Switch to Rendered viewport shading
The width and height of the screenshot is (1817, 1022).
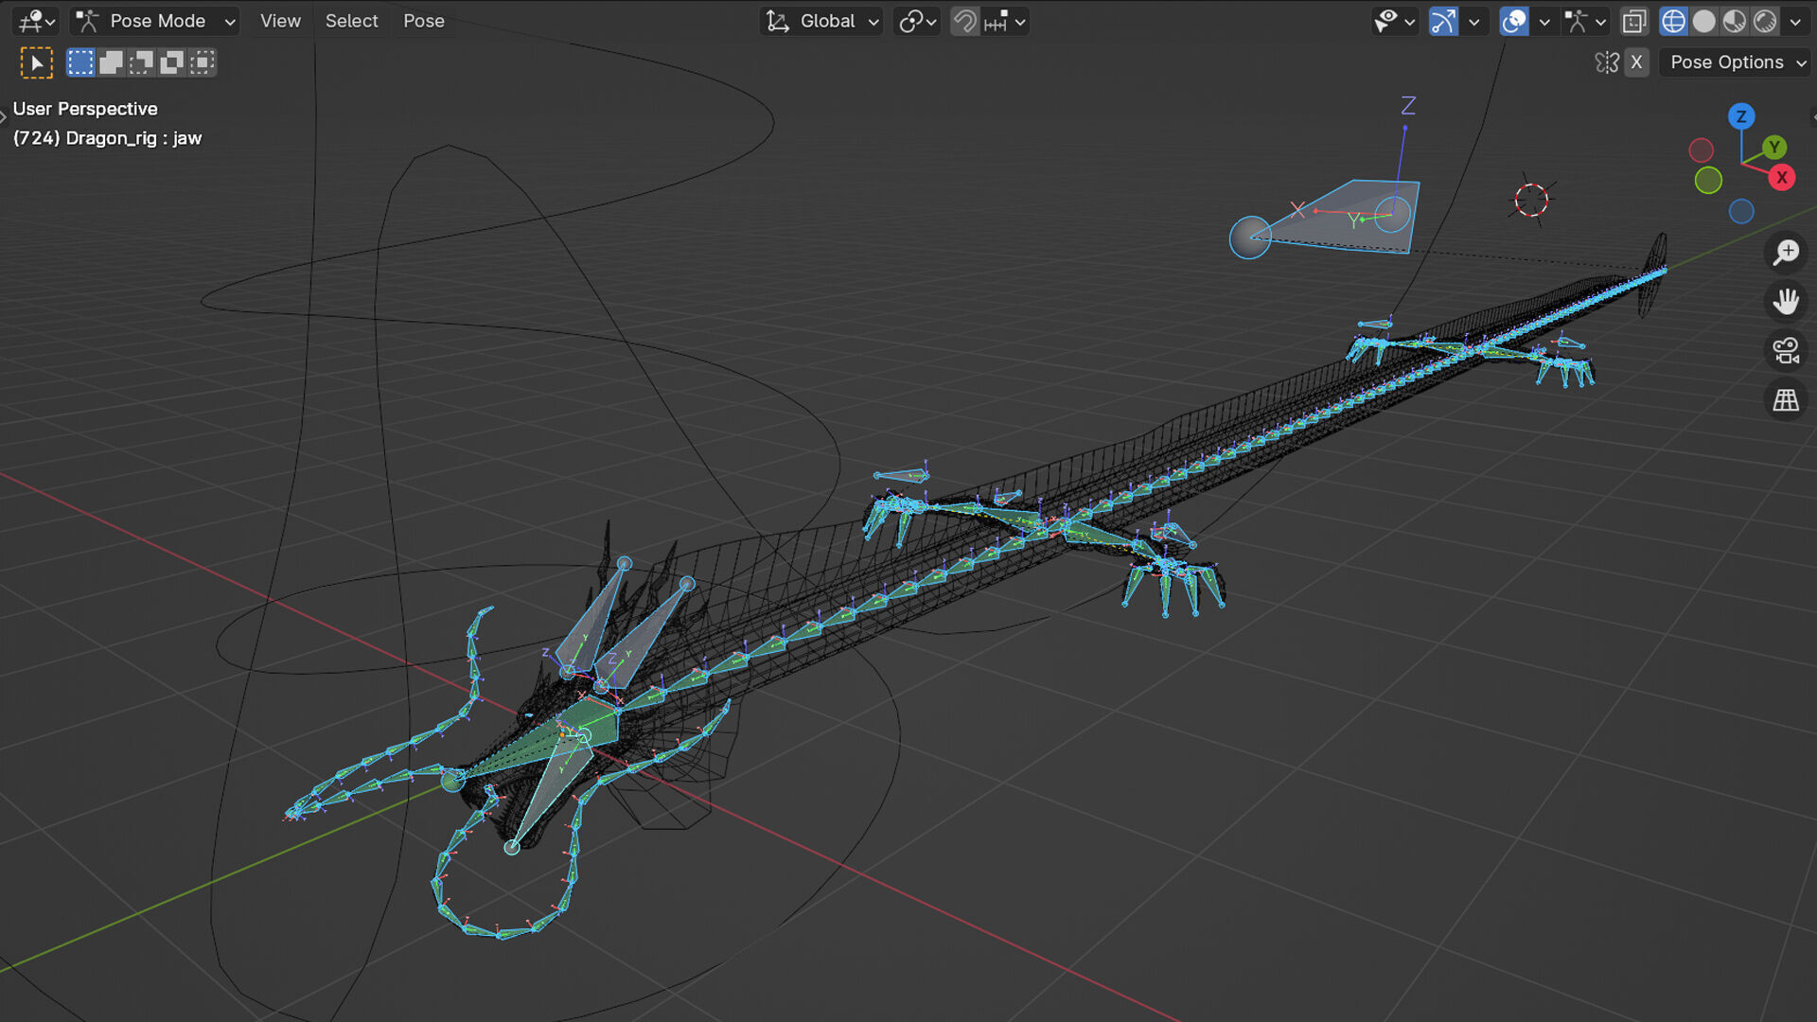click(1765, 21)
